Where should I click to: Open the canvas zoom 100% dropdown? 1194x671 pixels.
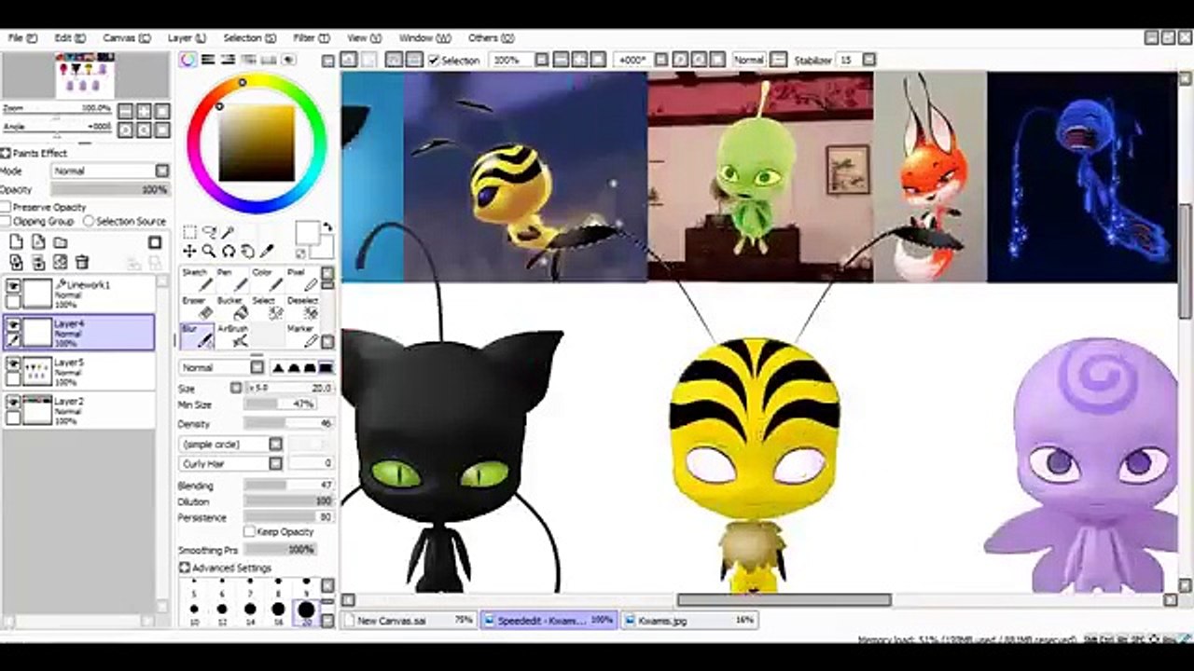(x=542, y=60)
